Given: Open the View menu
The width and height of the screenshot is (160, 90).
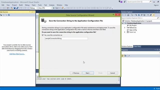Looking at the screenshot, I should (8, 5).
